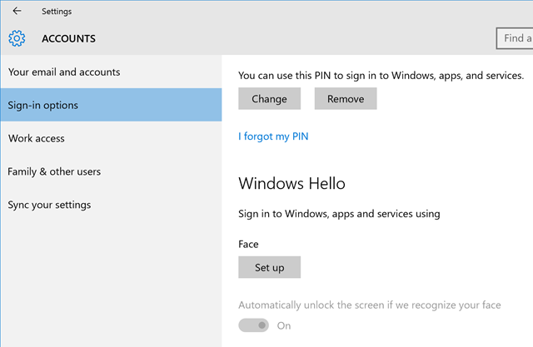Open the I forgot my PIN link
Image resolution: width=533 pixels, height=347 pixels.
tap(273, 136)
